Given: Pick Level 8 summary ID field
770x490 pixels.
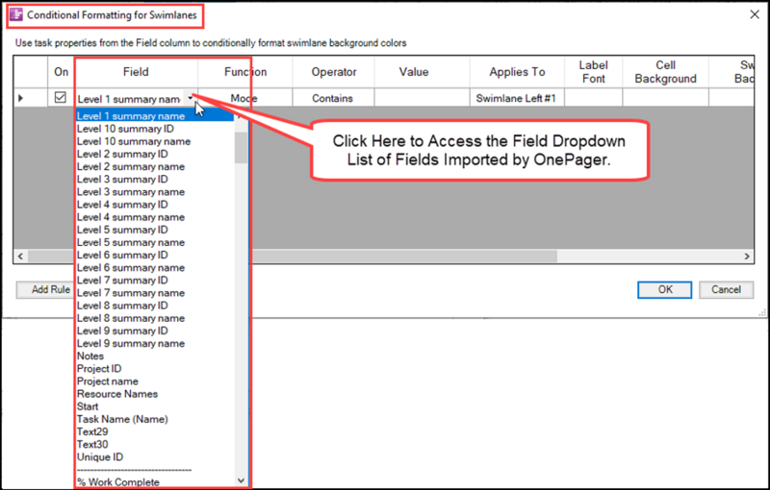Looking at the screenshot, I should pos(122,306).
